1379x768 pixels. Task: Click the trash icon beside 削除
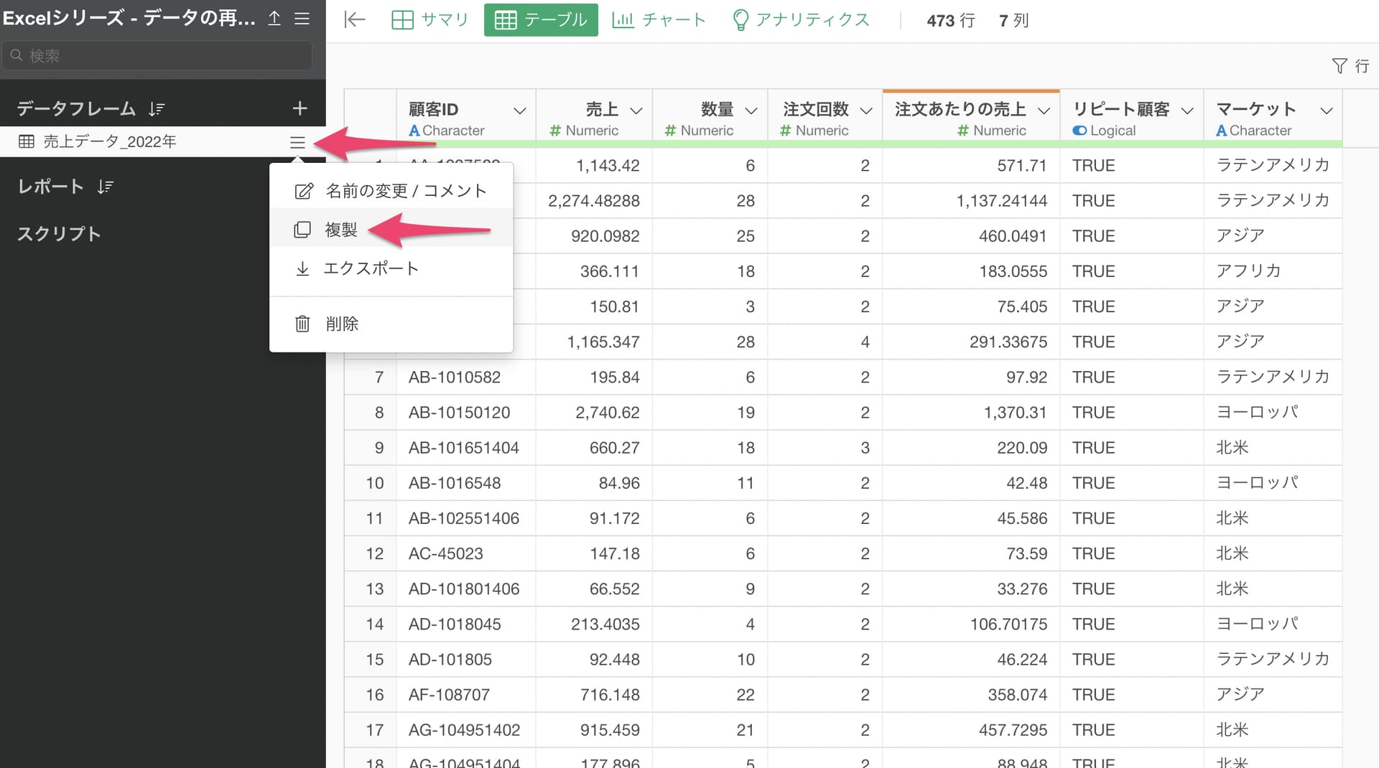(302, 324)
